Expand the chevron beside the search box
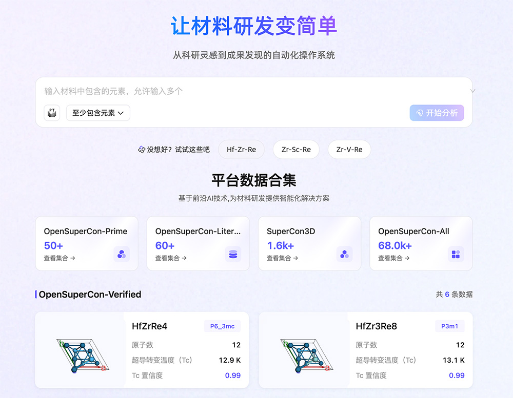The width and height of the screenshot is (513, 398). click(472, 91)
